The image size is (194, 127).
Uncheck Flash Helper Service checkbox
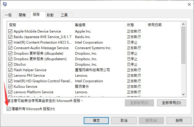pyautogui.click(x=11, y=70)
